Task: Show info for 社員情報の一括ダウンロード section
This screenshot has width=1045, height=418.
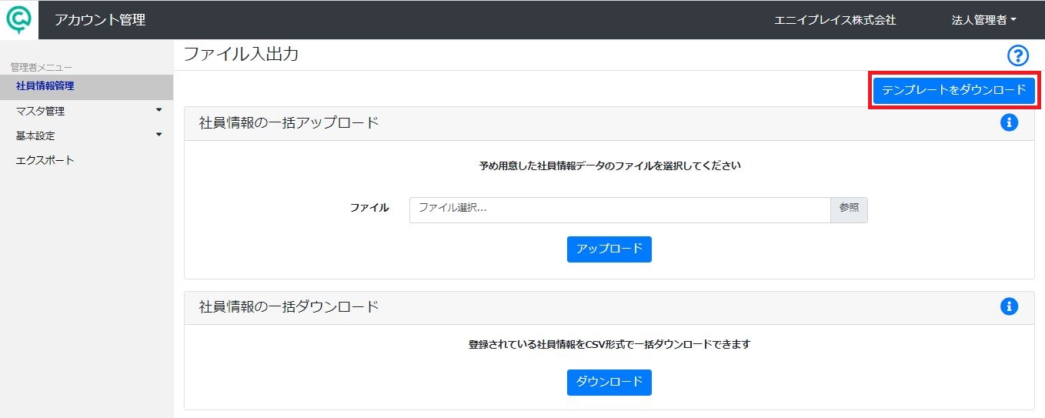Action: tap(1009, 306)
